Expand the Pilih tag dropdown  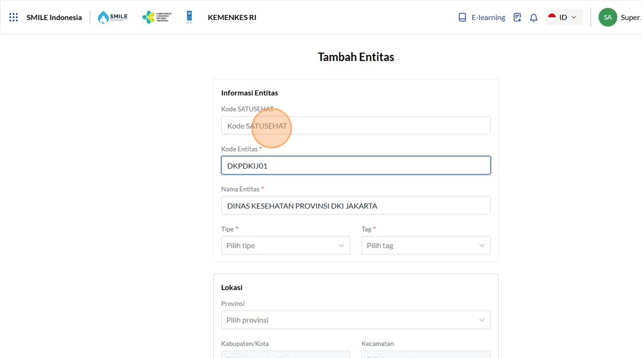tap(426, 245)
